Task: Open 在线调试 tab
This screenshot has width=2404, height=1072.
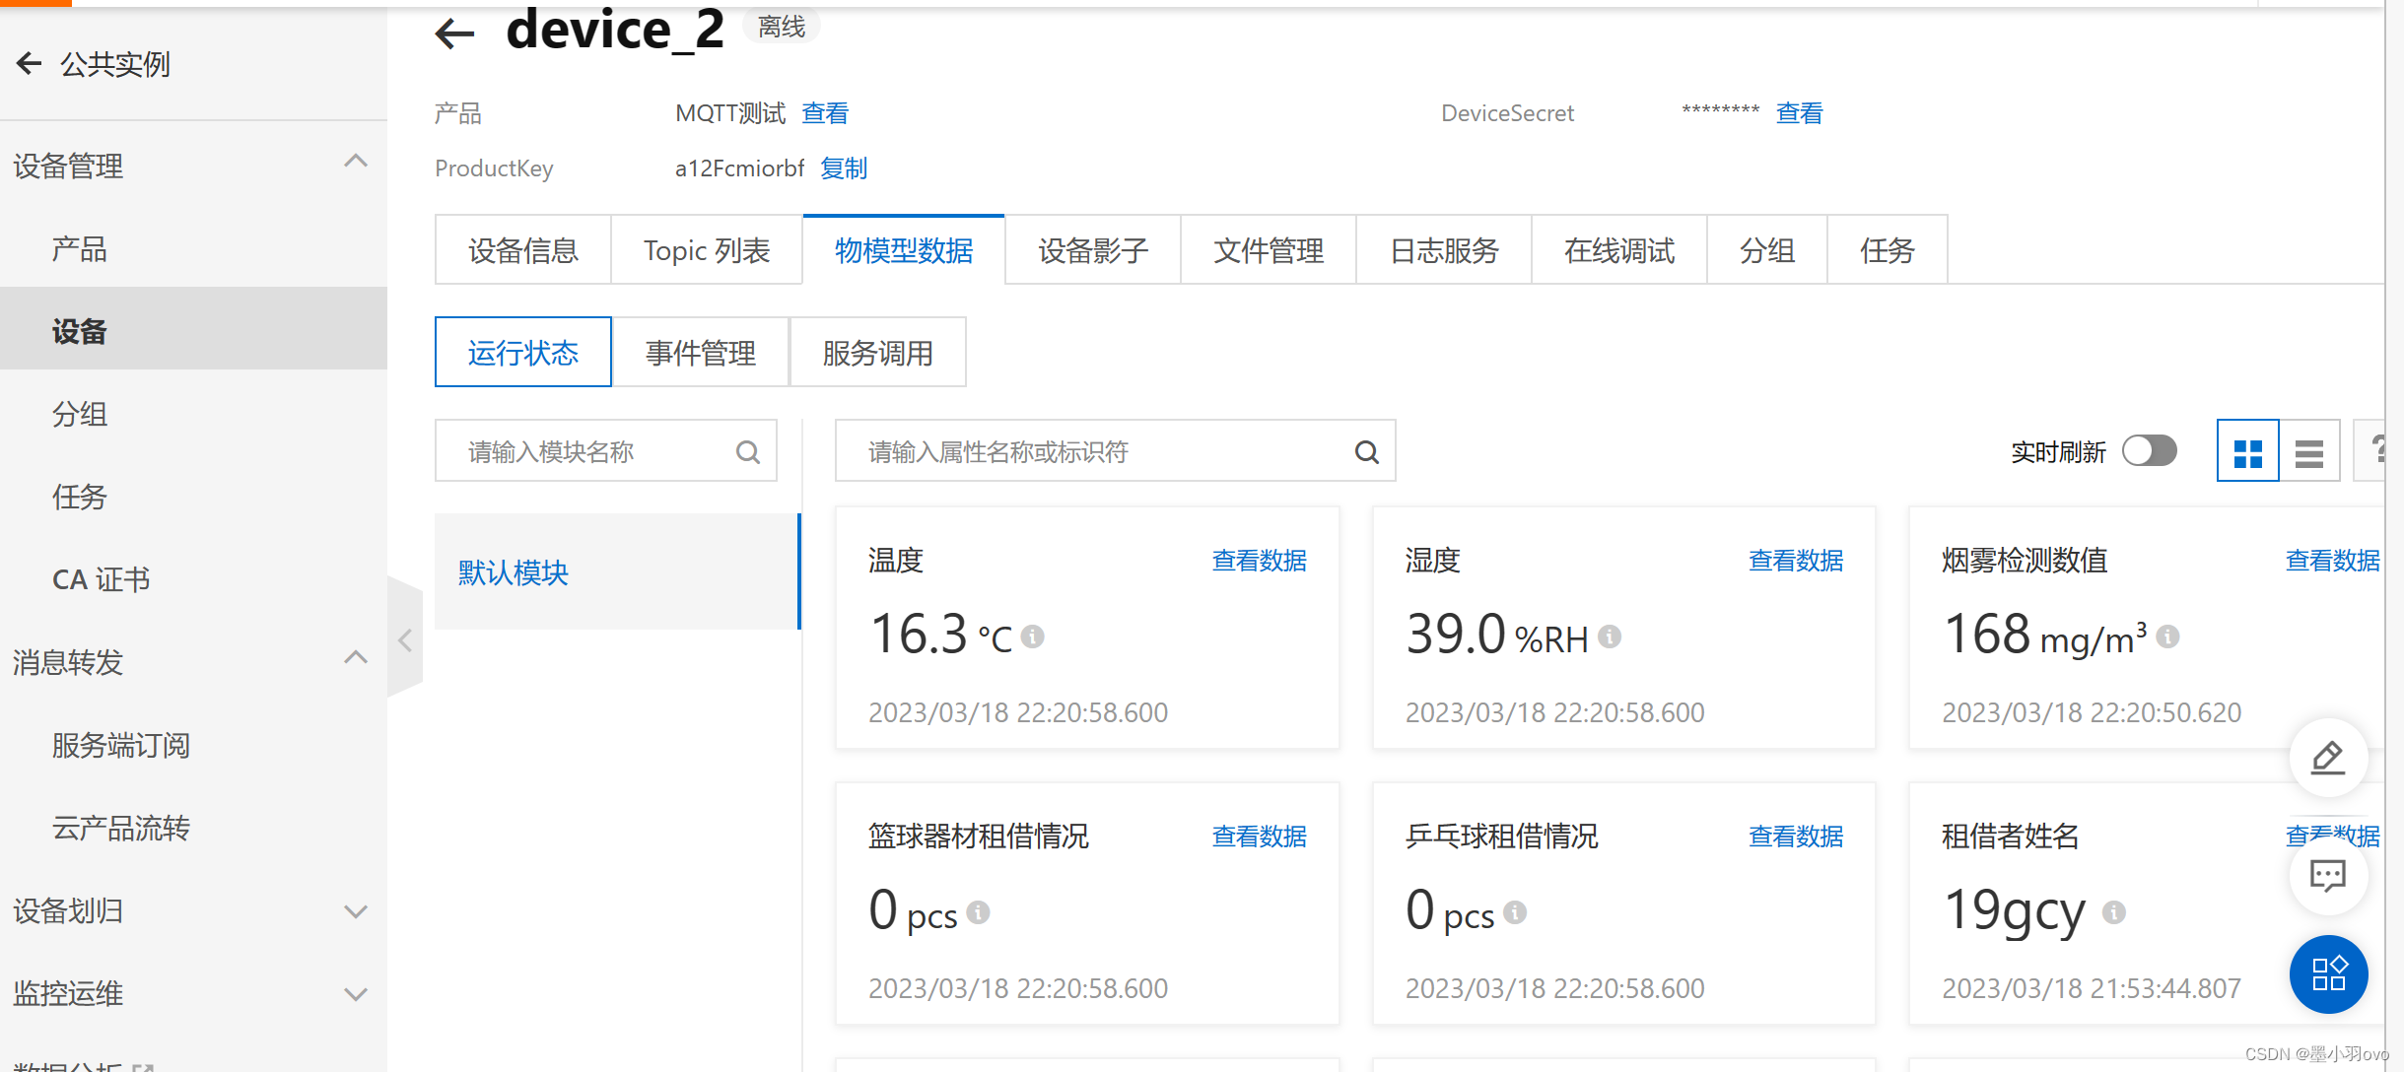Action: point(1619,250)
